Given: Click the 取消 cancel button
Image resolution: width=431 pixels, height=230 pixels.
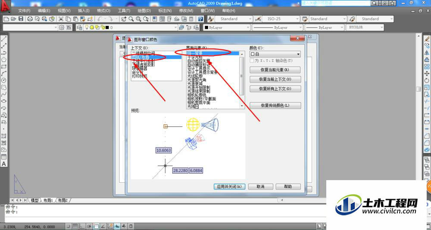Looking at the screenshot, I should [260, 187].
